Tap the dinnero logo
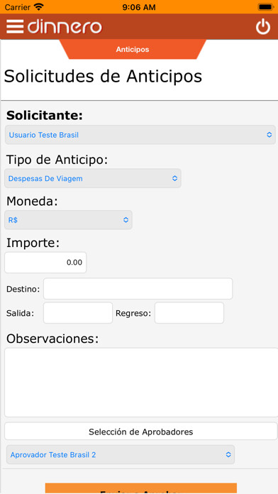The height and width of the screenshot is (494, 278). pos(65,27)
